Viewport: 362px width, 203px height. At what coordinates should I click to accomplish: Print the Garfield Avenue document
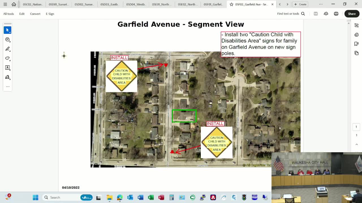click(x=336, y=14)
